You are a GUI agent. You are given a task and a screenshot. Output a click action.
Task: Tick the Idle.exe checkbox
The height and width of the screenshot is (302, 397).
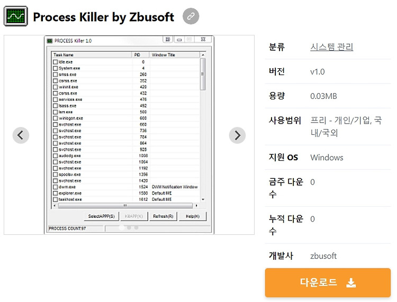pos(56,62)
